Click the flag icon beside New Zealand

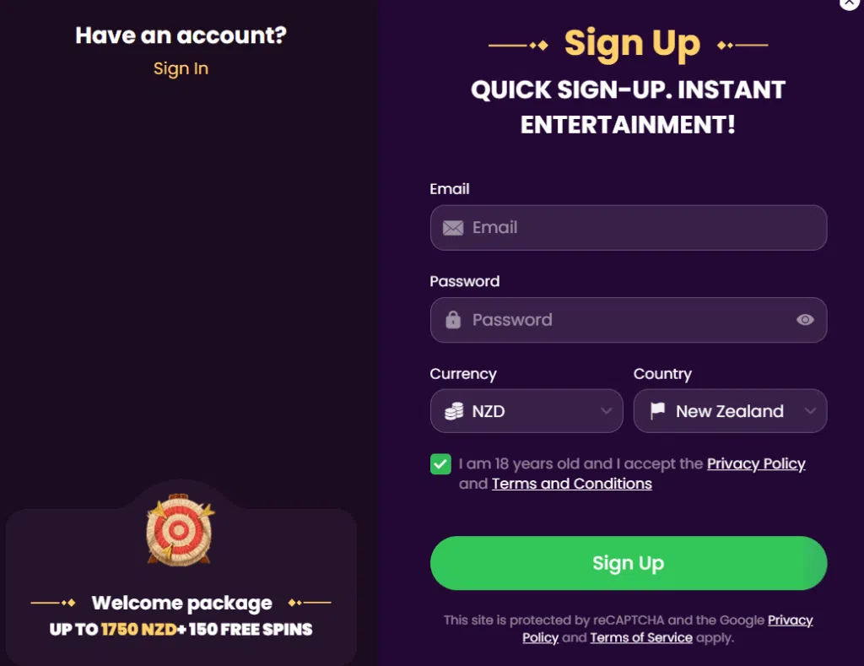[657, 411]
